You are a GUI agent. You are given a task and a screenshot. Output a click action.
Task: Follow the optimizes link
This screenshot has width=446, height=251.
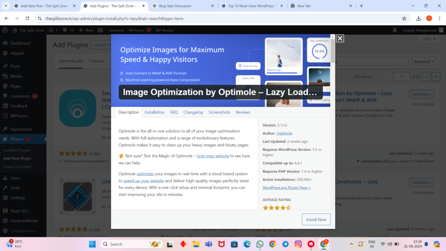[x=145, y=173]
